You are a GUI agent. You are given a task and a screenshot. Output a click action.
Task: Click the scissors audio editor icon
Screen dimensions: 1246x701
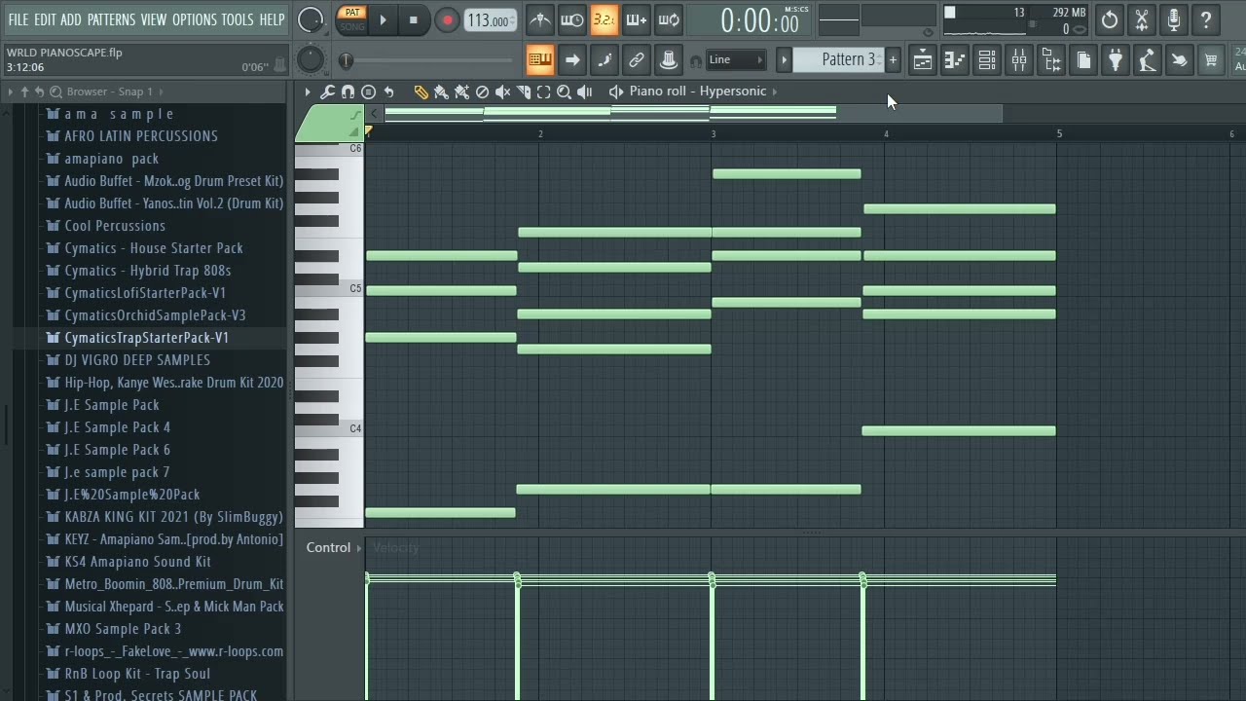(x=1142, y=19)
